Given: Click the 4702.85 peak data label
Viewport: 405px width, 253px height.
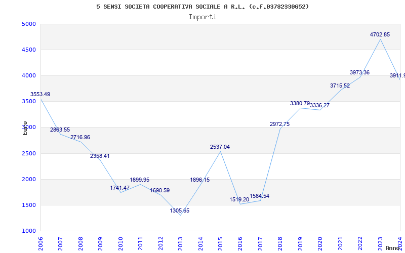Looking at the screenshot, I should coord(380,34).
